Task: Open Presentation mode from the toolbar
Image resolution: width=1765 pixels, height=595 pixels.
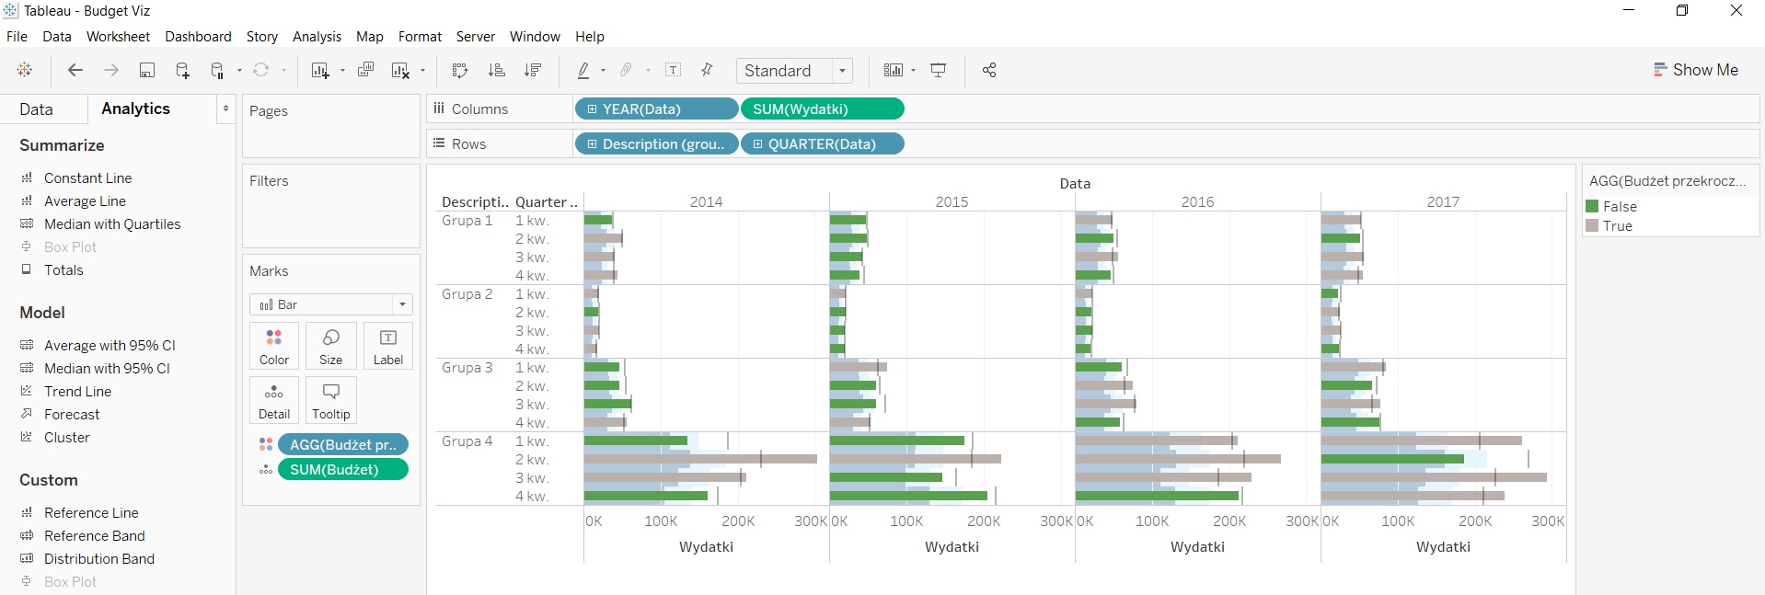Action: coord(939,71)
